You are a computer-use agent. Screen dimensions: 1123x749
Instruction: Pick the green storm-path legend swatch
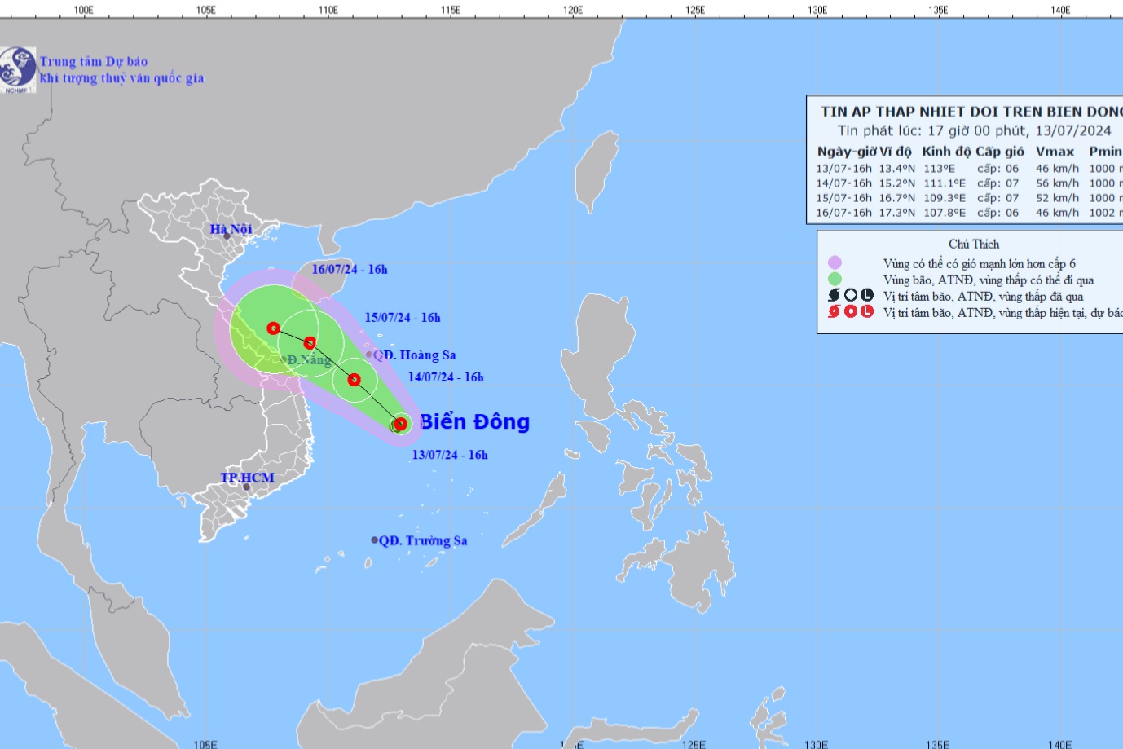(x=835, y=279)
